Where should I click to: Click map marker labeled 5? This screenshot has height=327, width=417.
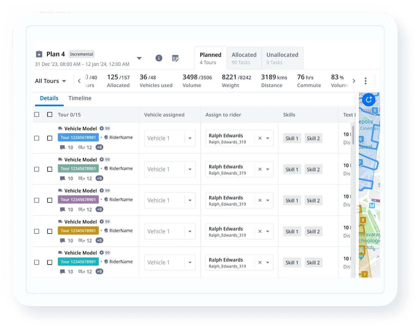[374, 111]
